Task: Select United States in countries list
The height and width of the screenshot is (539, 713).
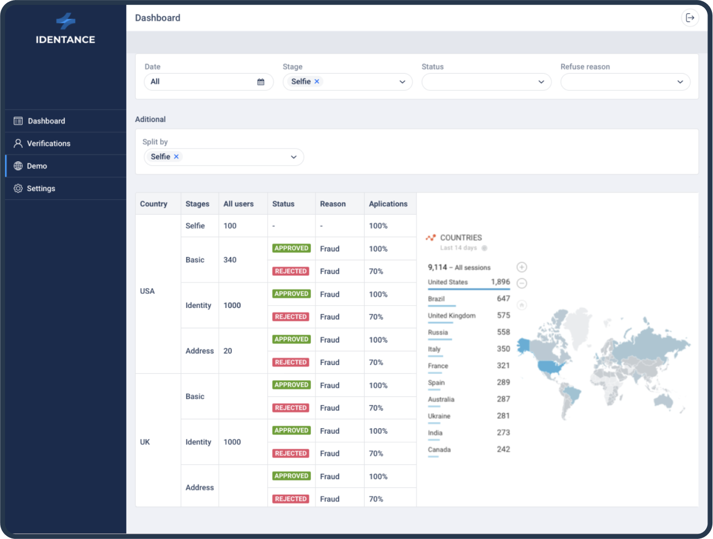Action: click(x=448, y=282)
